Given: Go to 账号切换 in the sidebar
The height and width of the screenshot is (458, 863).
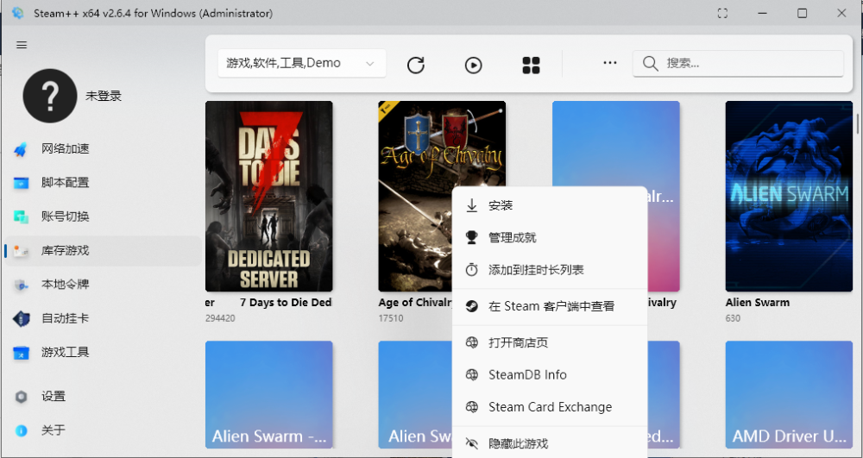Looking at the screenshot, I should [x=66, y=216].
